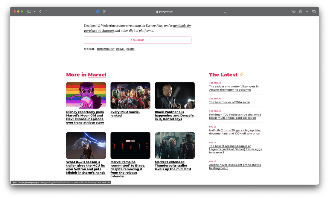Open 'Pokémon TCG Pocket's true challenge' article
Image resolution: width=329 pixels, height=198 pixels.
click(x=235, y=116)
